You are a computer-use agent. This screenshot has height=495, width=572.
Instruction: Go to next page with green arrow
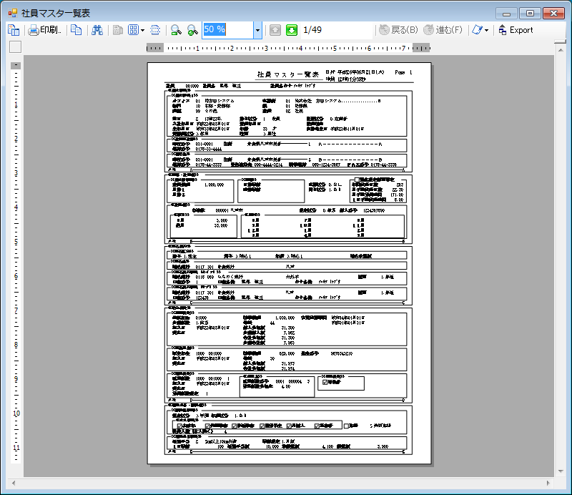click(x=292, y=30)
